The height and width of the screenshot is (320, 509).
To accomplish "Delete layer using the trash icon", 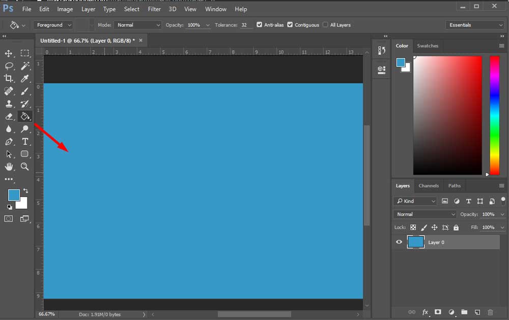I will (x=490, y=312).
